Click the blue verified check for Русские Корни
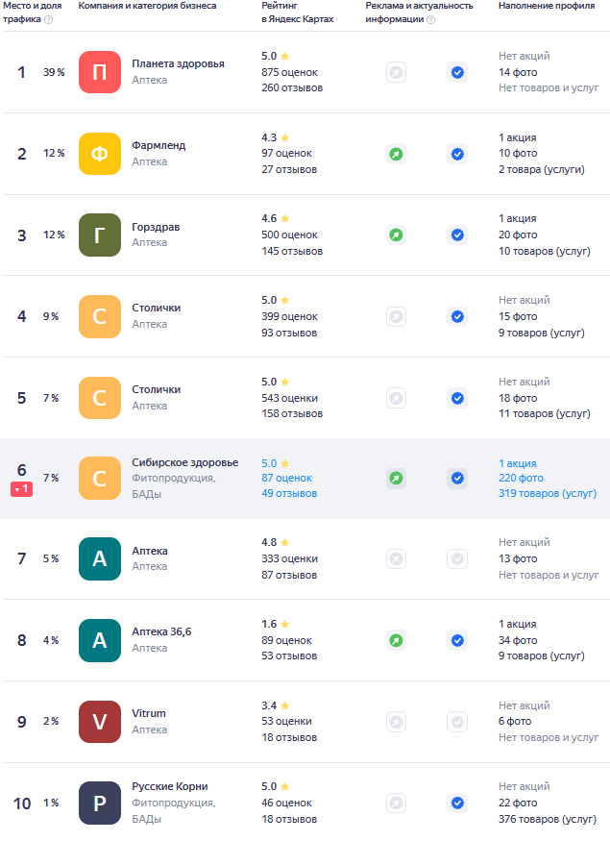The width and height of the screenshot is (610, 841). [457, 803]
